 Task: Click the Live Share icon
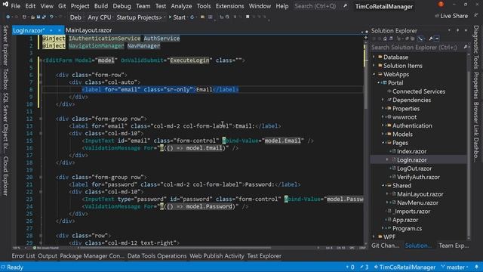coord(437,16)
